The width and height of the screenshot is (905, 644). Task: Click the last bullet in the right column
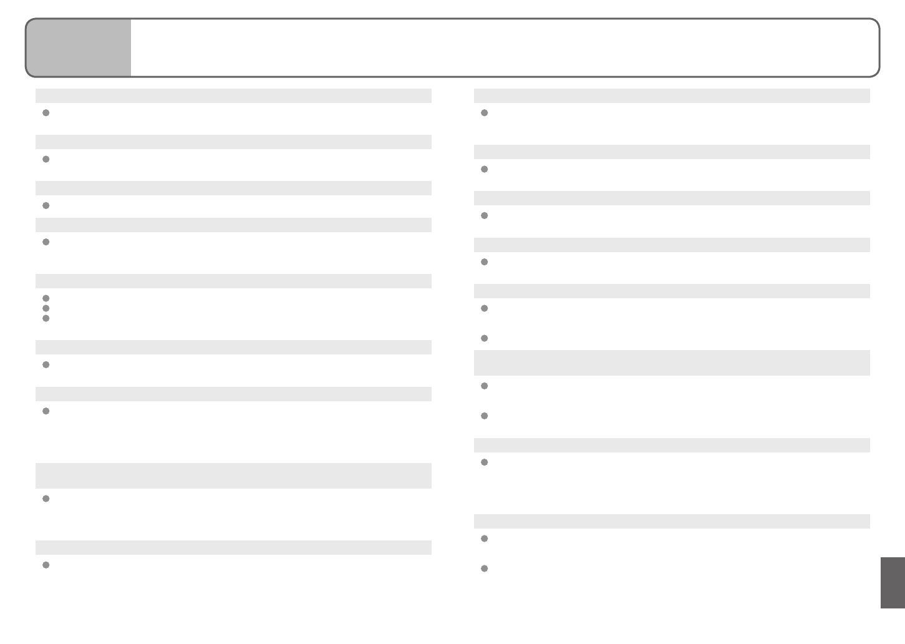coord(484,568)
